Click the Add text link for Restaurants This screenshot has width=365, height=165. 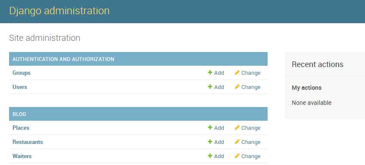[219, 142]
